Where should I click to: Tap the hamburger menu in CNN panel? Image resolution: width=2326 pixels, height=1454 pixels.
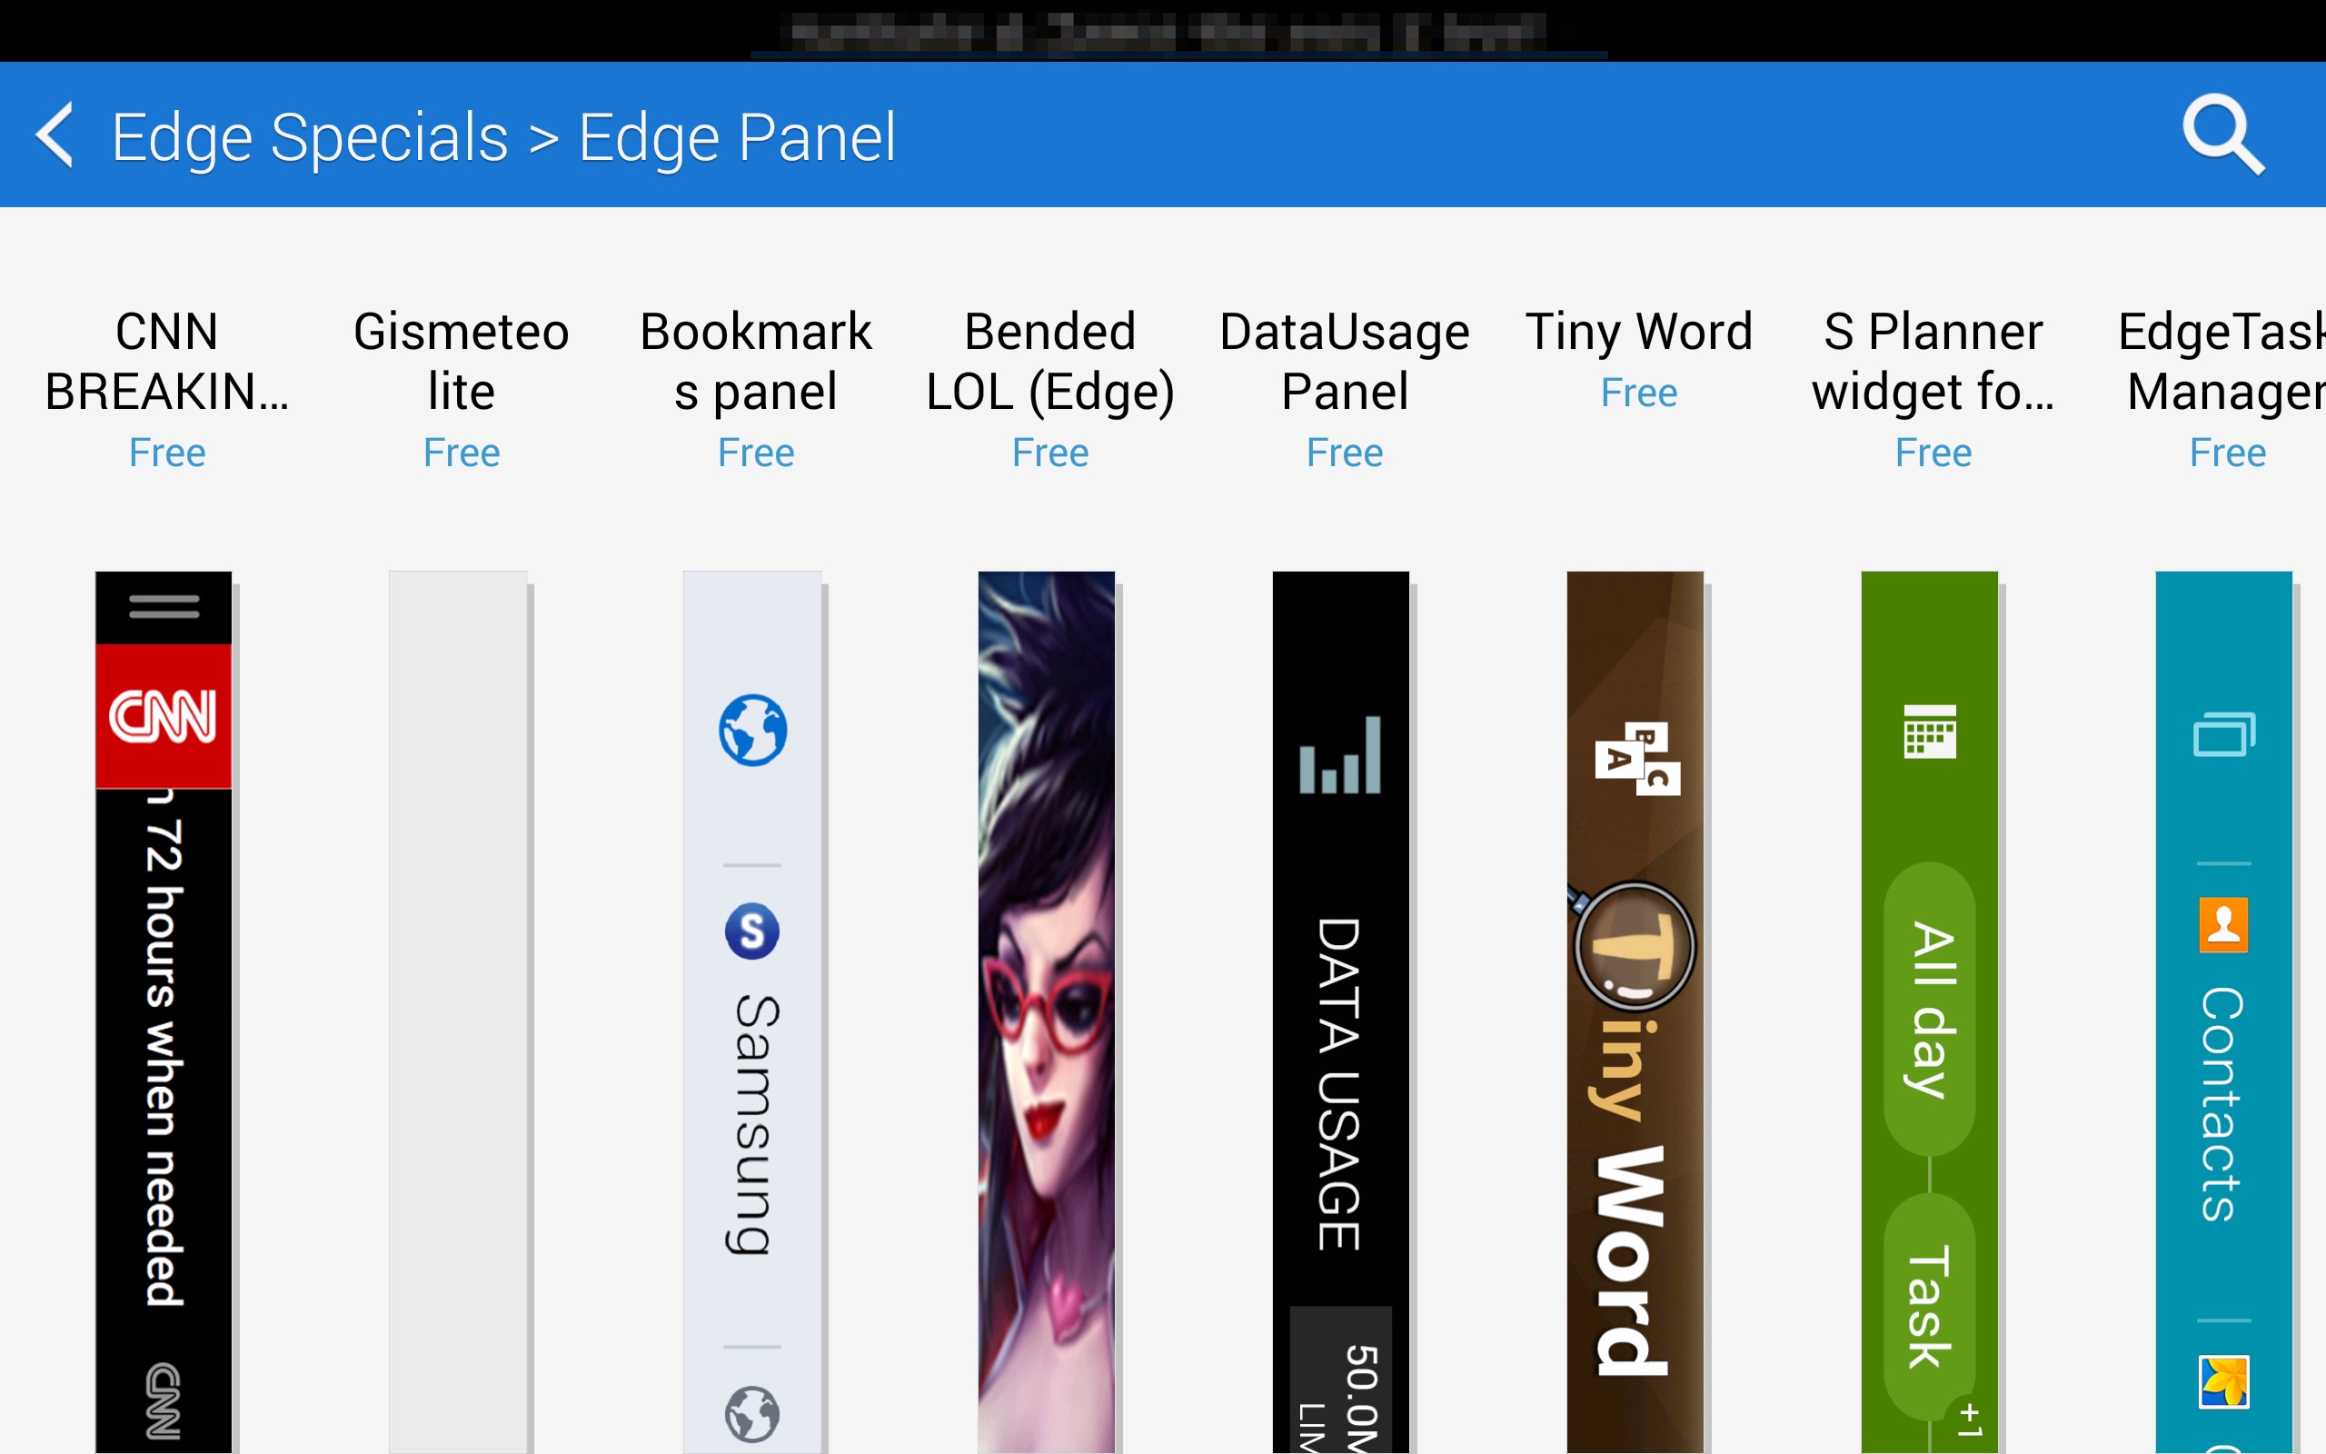(164, 607)
